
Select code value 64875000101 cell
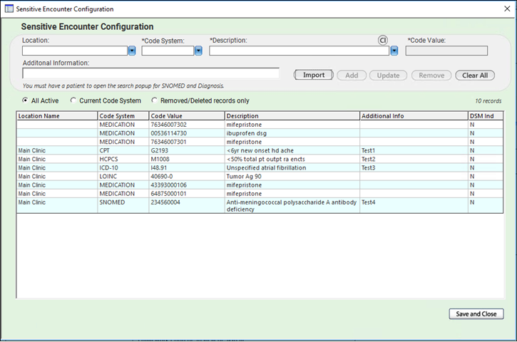187,193
